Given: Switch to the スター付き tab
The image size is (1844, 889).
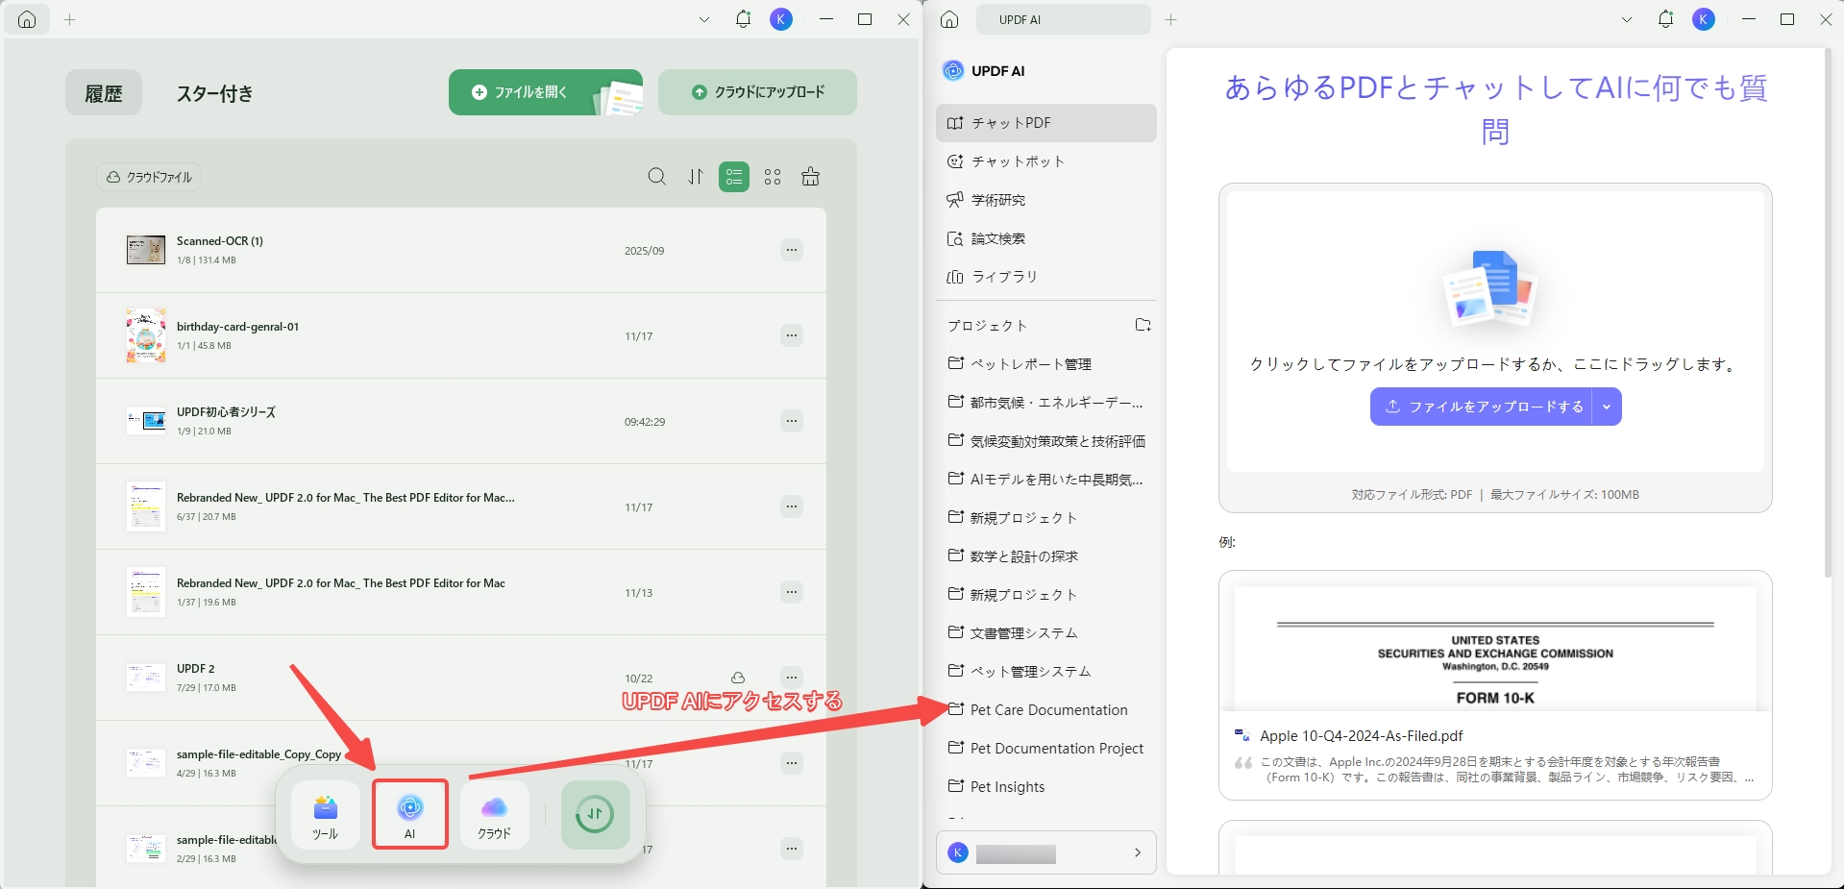Looking at the screenshot, I should click(215, 93).
